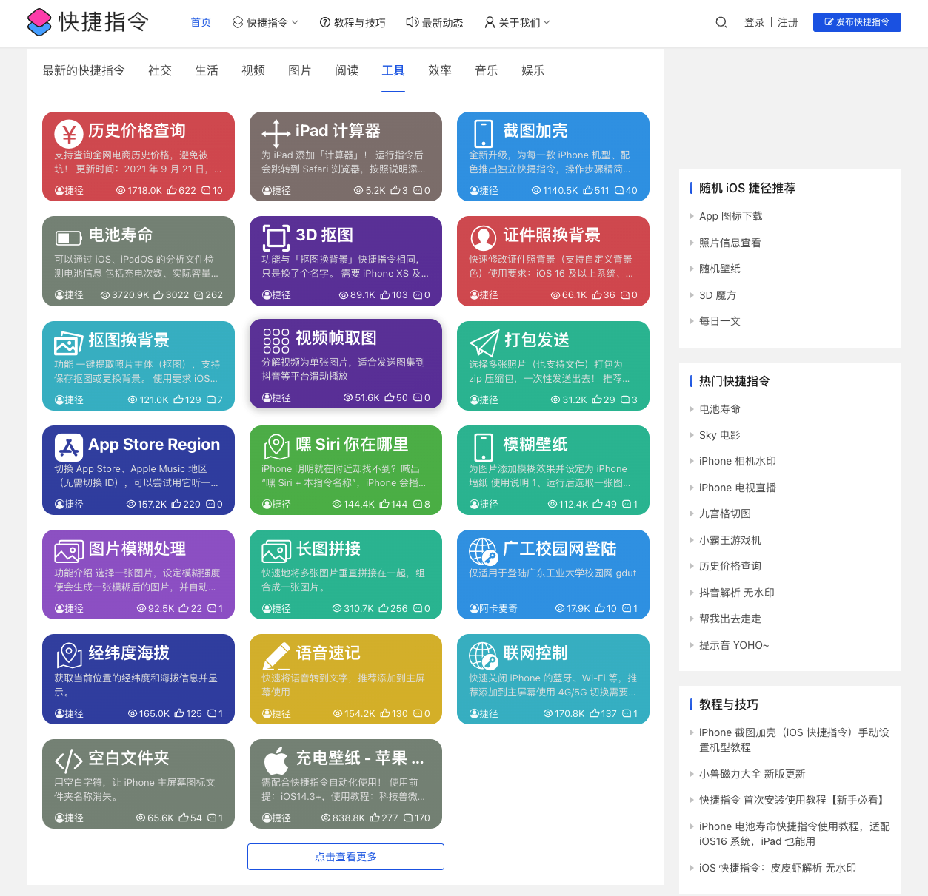Switch to the 效率 category tab
This screenshot has height=896, width=928.
(439, 70)
